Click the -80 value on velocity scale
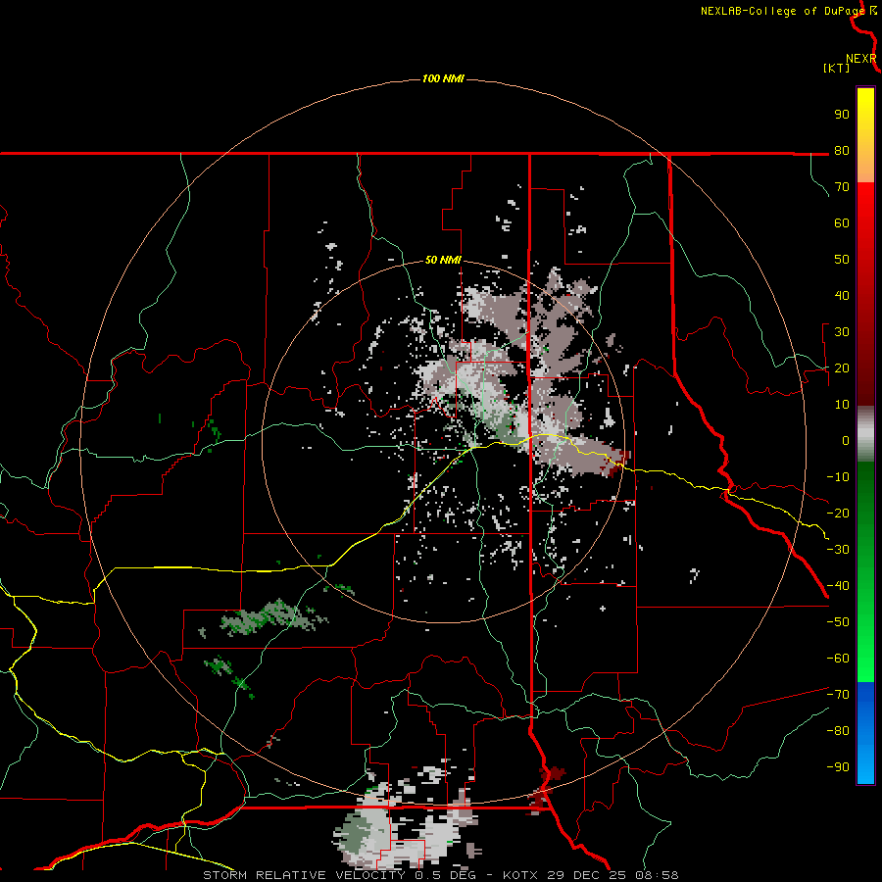The height and width of the screenshot is (882, 882). [x=838, y=731]
